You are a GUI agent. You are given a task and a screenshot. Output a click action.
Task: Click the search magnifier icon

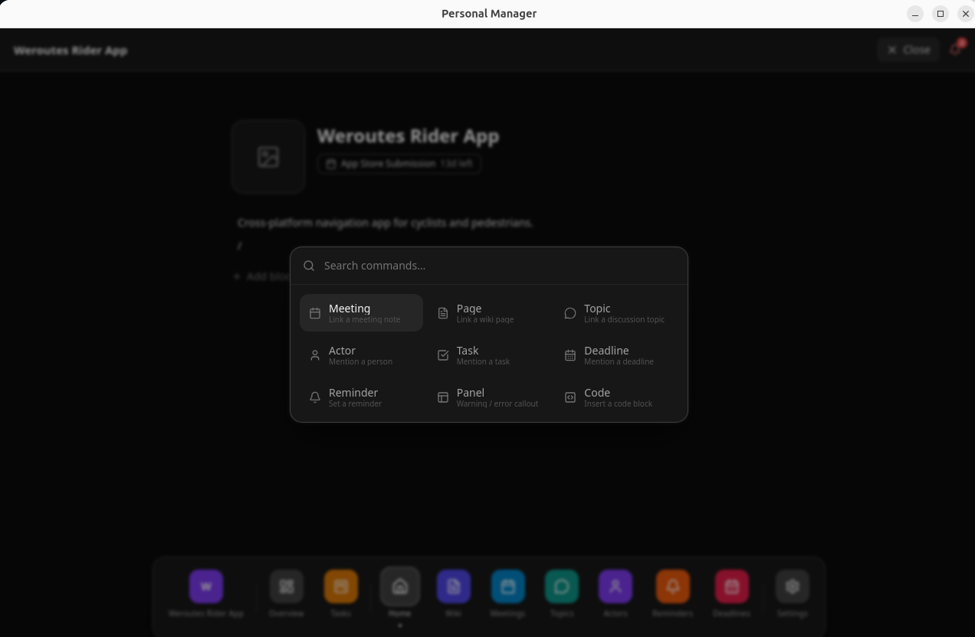(309, 266)
